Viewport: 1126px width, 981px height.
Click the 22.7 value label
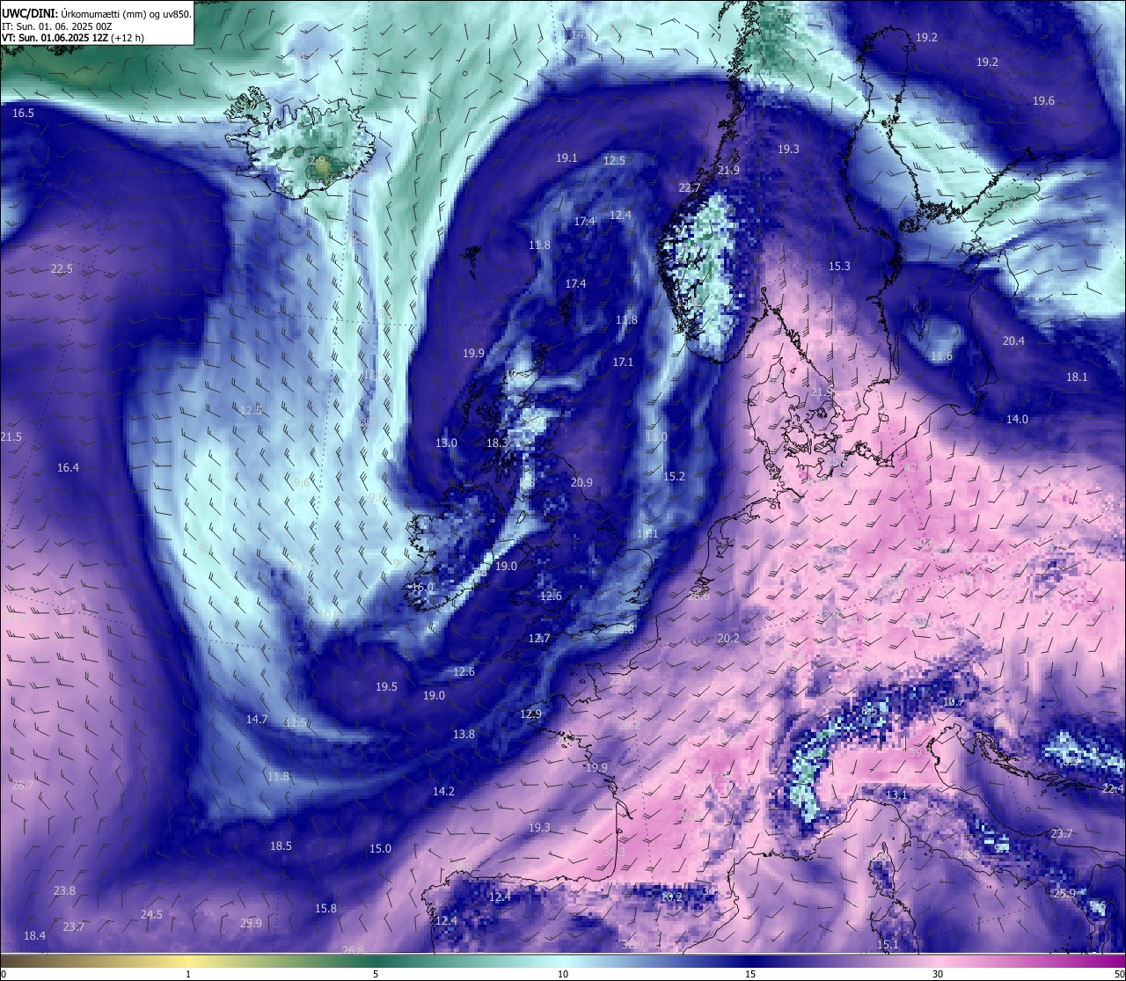click(690, 188)
